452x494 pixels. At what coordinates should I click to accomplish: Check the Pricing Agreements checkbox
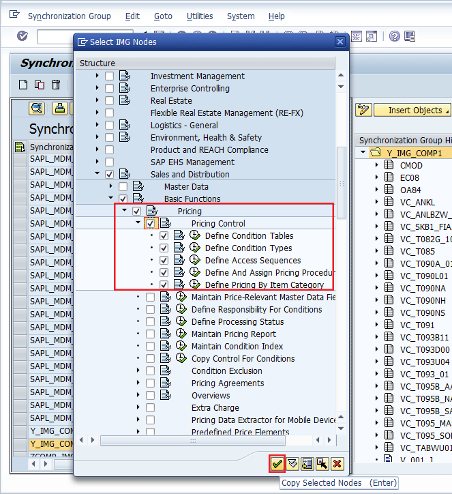150,383
